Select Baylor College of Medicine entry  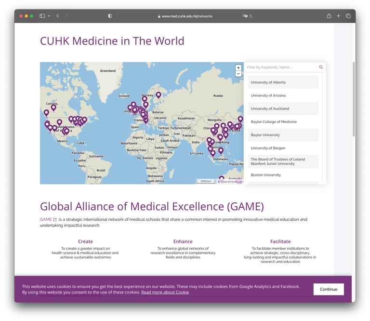coord(283,122)
